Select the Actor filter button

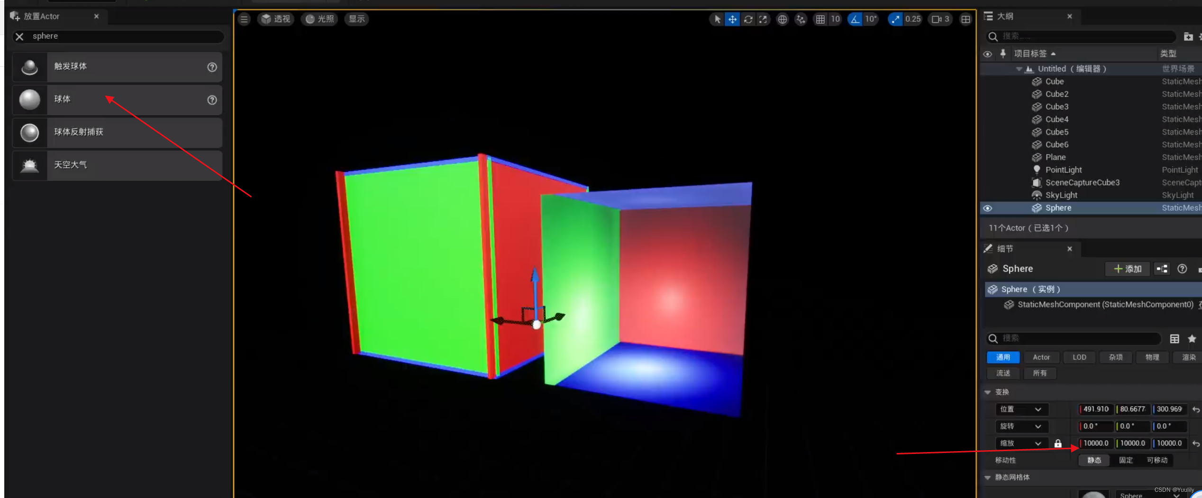(x=1041, y=357)
